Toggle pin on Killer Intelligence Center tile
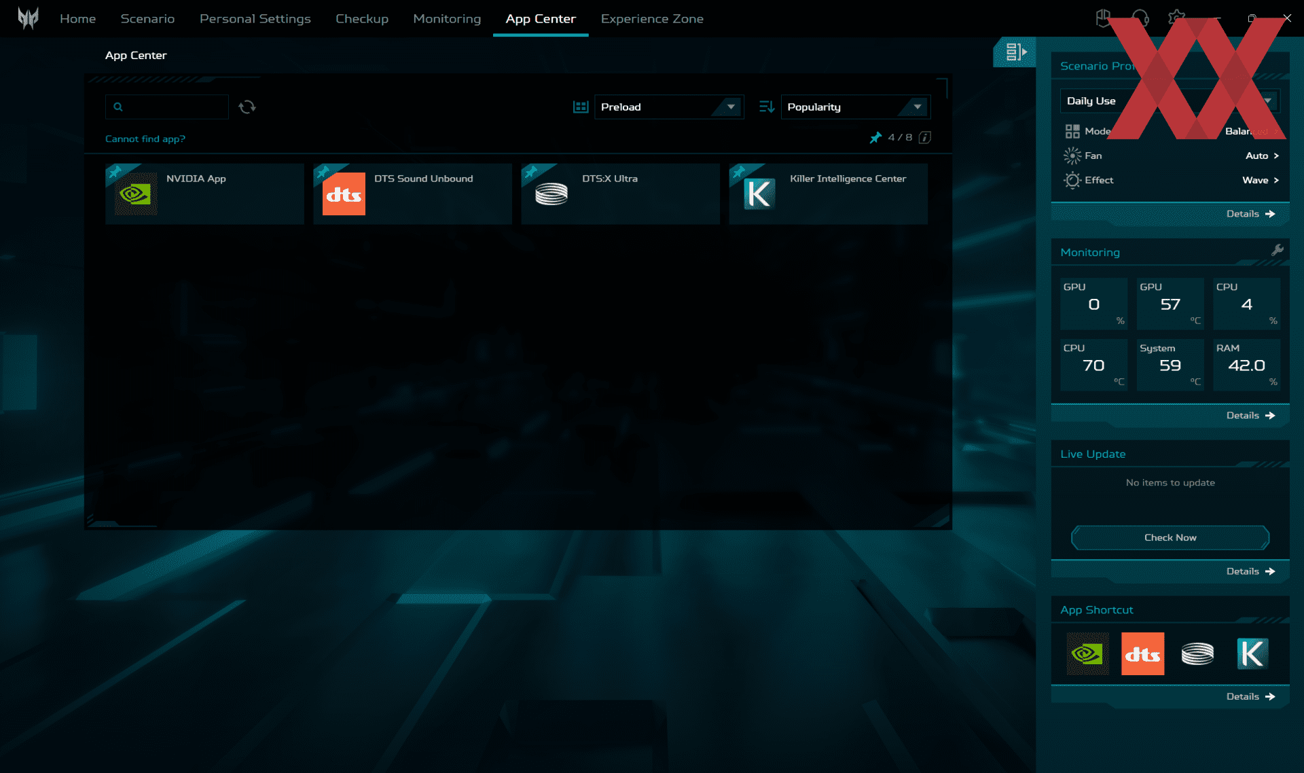 (x=738, y=172)
